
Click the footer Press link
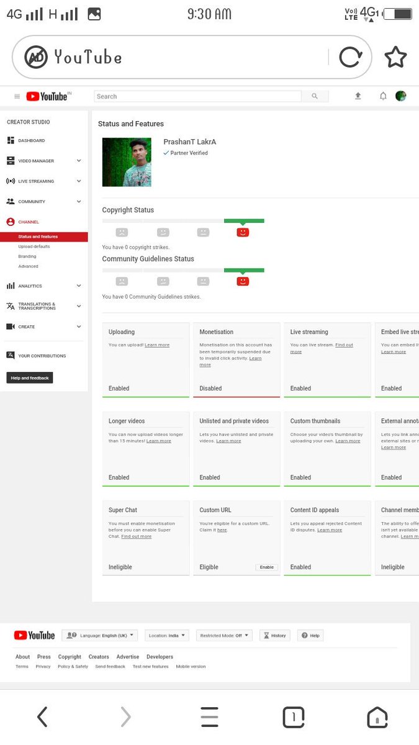pyautogui.click(x=44, y=657)
